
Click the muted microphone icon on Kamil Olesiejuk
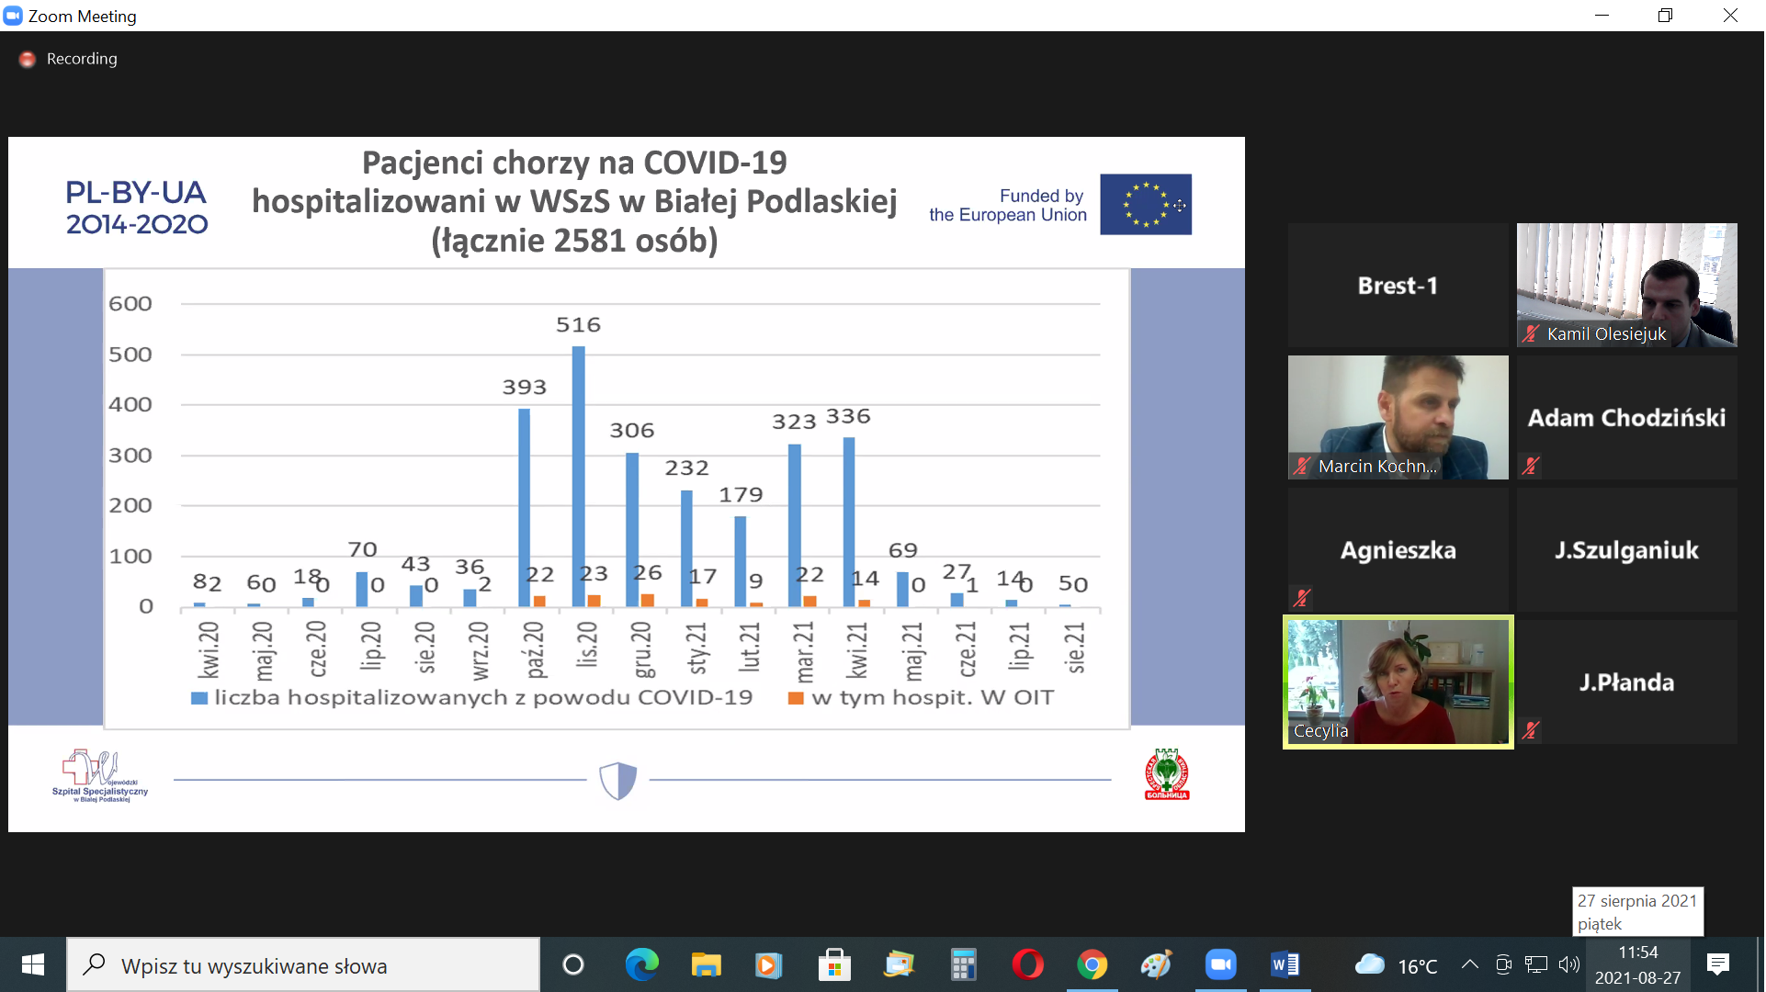coord(1531,333)
